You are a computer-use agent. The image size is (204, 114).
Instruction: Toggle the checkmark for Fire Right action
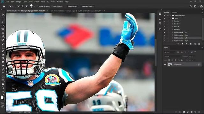point(164,29)
